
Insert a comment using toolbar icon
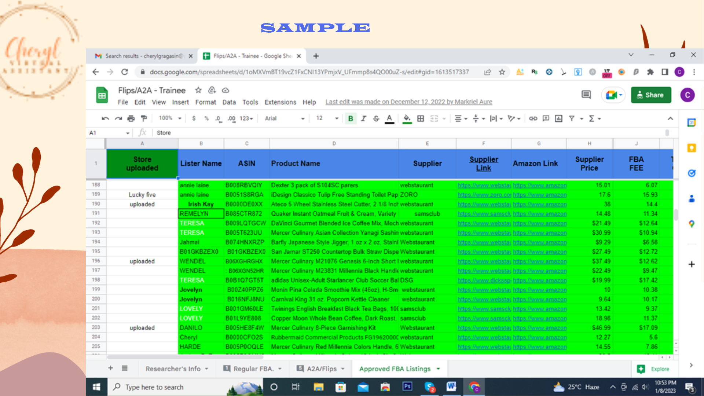coord(546,118)
